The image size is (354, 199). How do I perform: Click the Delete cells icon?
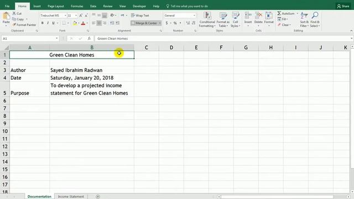pos(258,16)
